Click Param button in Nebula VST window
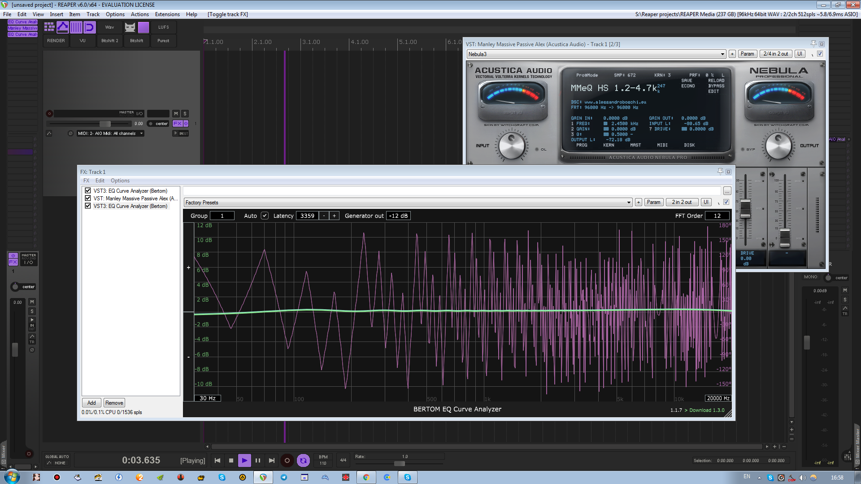The image size is (861, 484). [747, 54]
